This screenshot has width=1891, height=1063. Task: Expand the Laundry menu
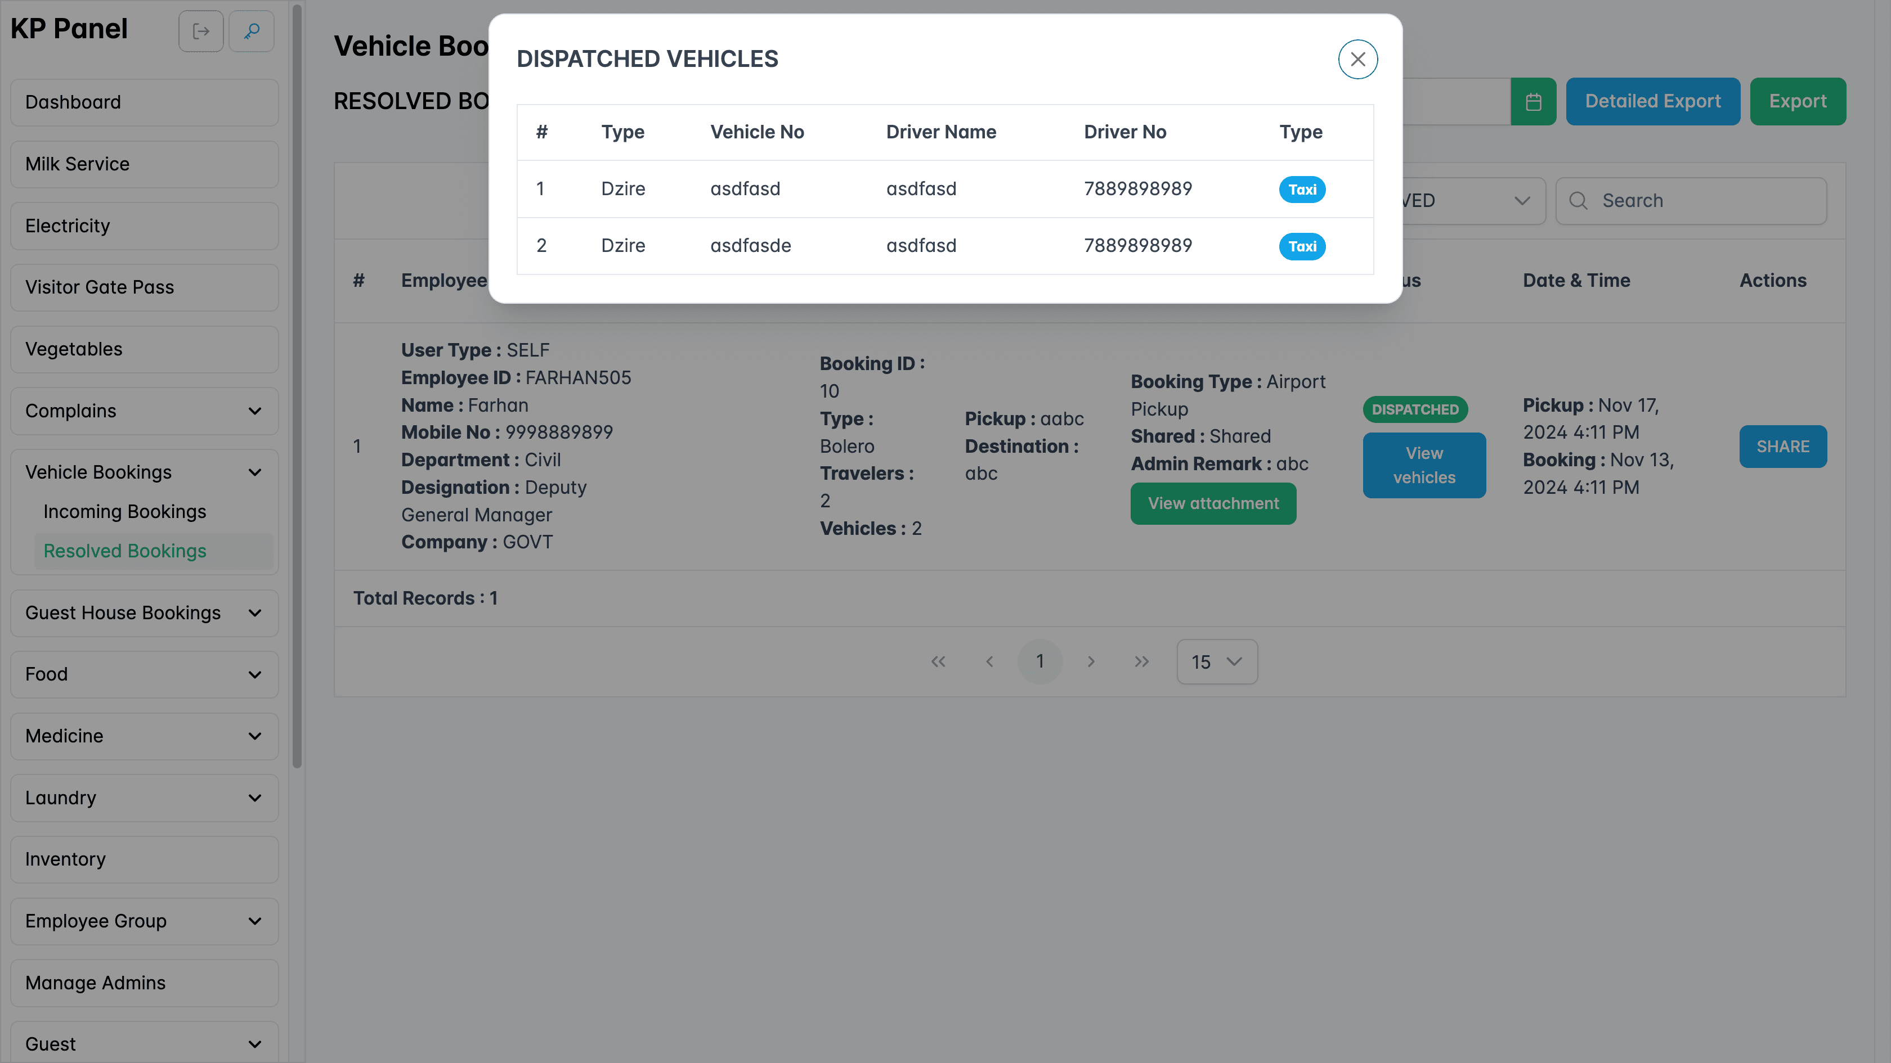click(145, 798)
